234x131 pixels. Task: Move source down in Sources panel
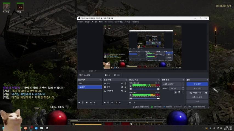pos(120,103)
